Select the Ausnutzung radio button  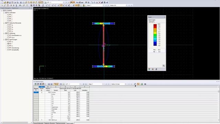click(8, 48)
